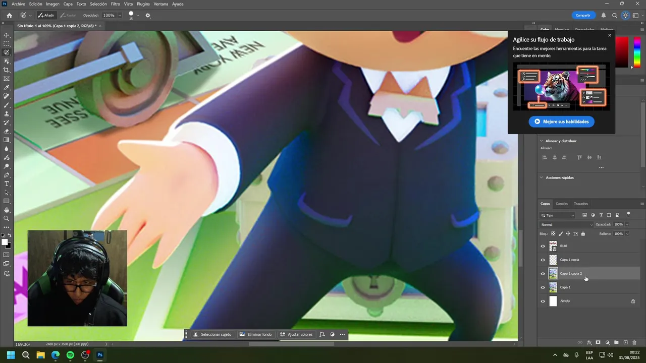Select the Eyedropper tool

tap(7, 88)
